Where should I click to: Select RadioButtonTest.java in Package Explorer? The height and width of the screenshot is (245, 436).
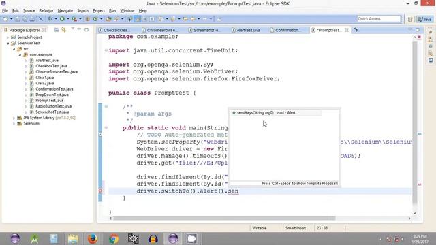click(x=53, y=106)
